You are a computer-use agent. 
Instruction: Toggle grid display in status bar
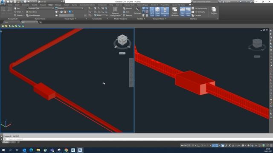[x=189, y=145]
